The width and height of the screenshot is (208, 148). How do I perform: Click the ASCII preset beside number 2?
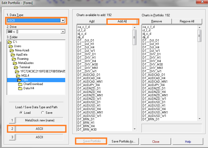pyautogui.click(x=40, y=129)
